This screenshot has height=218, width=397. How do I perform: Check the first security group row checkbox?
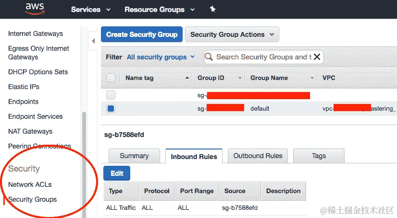(x=111, y=95)
